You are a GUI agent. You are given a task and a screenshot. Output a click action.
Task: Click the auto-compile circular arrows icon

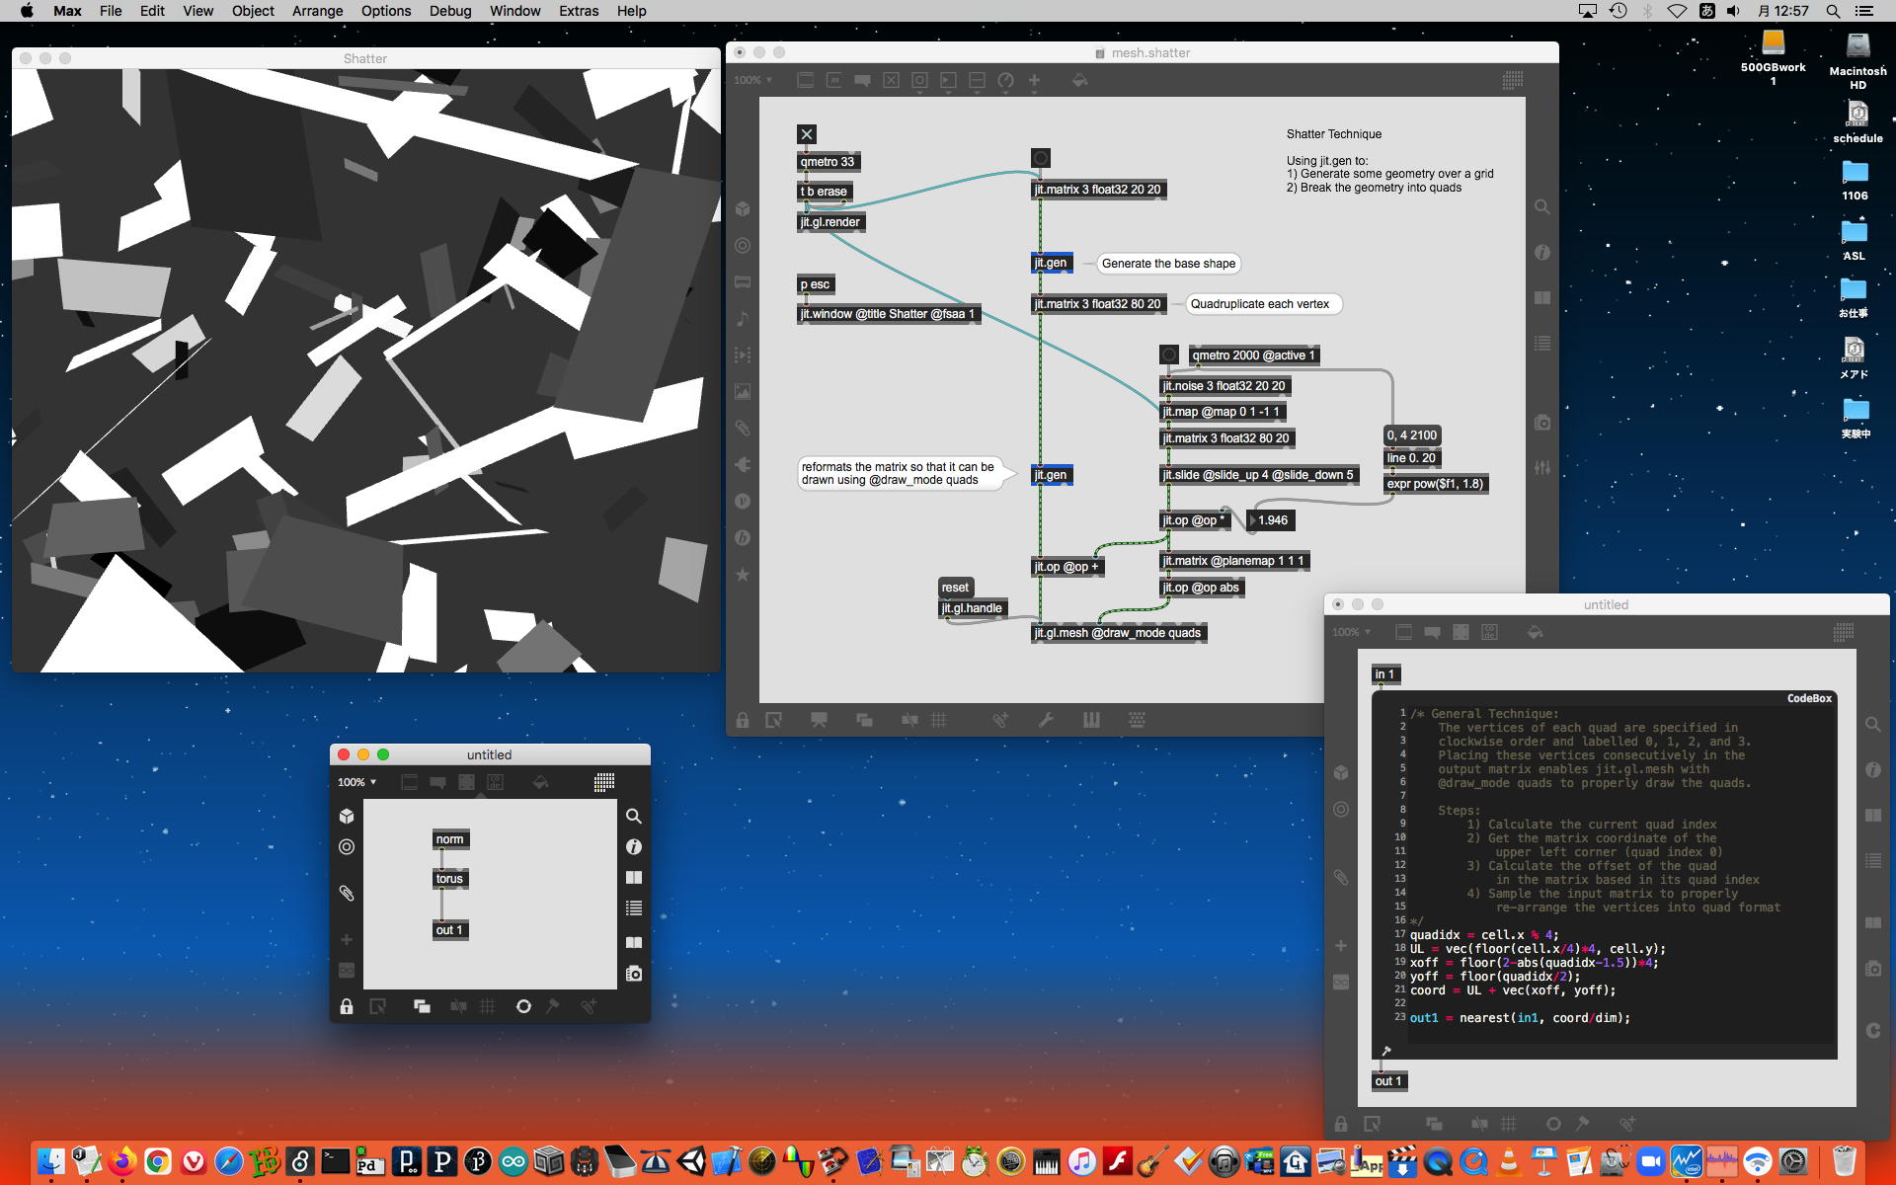(x=523, y=1006)
